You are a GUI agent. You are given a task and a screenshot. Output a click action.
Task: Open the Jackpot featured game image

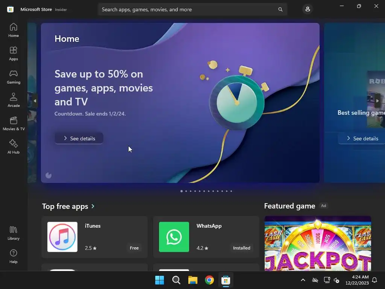[318, 243]
